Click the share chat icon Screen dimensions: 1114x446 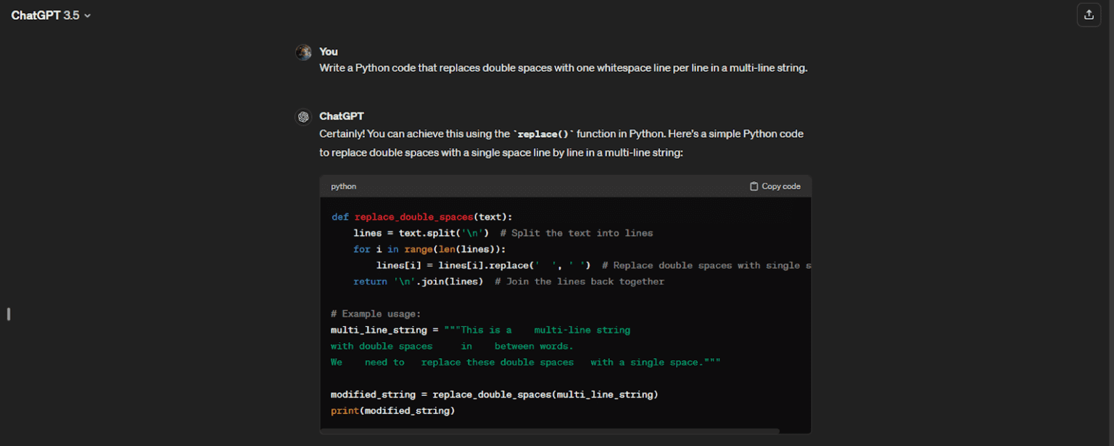coord(1089,15)
